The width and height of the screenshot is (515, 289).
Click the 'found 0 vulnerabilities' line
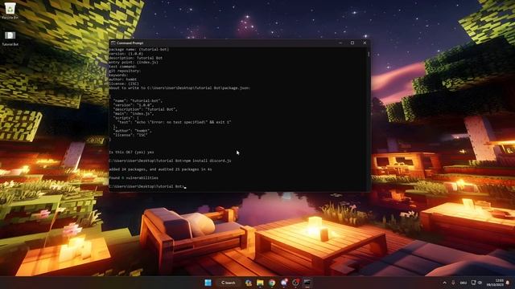click(x=134, y=178)
